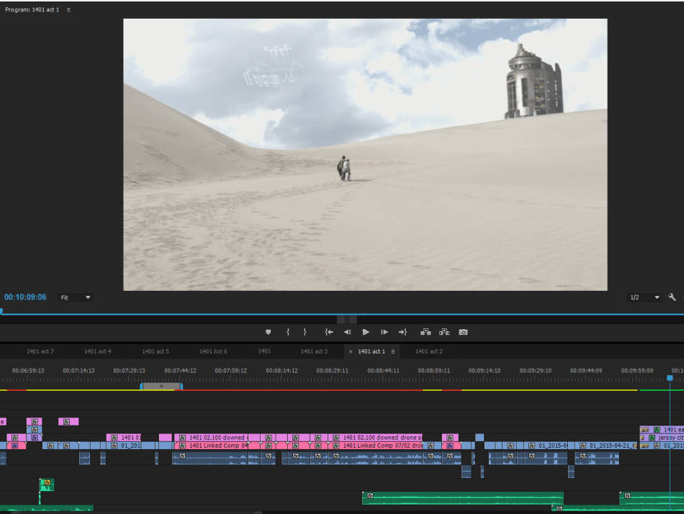
Task: Open the 1/2 playback resolution dropdown
Action: pos(644,297)
